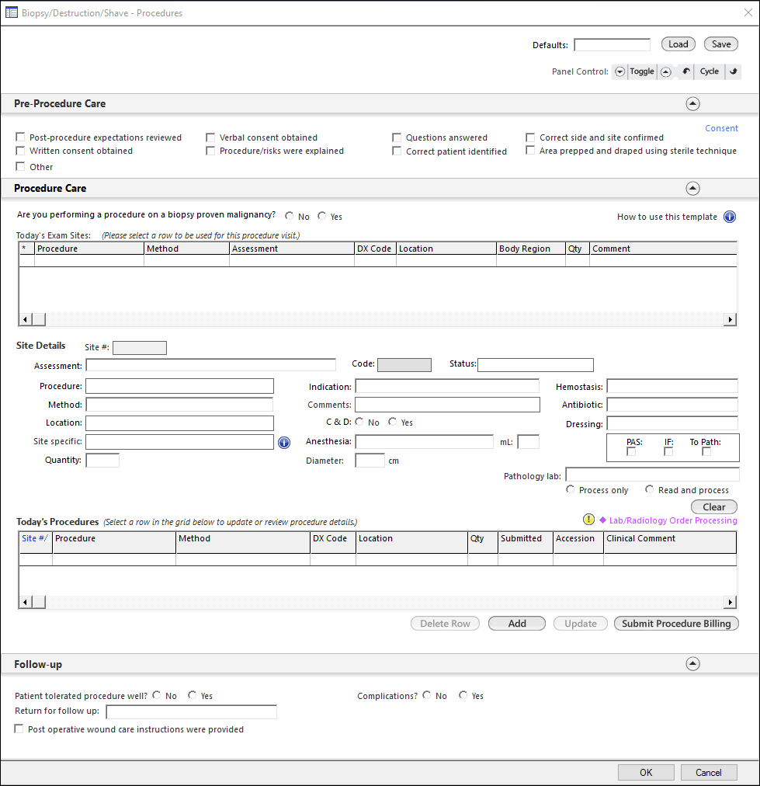Check 'Procedure/risks were explained'
The image size is (760, 786).
[x=210, y=151]
